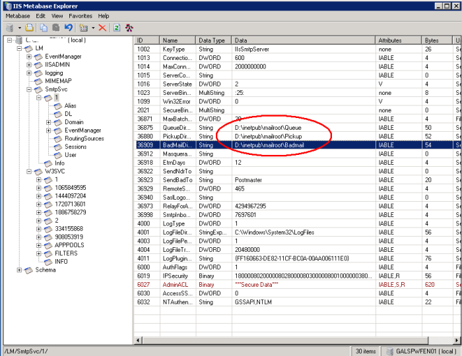Collapse the SmtpSvc tree node
This screenshot has width=462, height=356.
(29, 89)
